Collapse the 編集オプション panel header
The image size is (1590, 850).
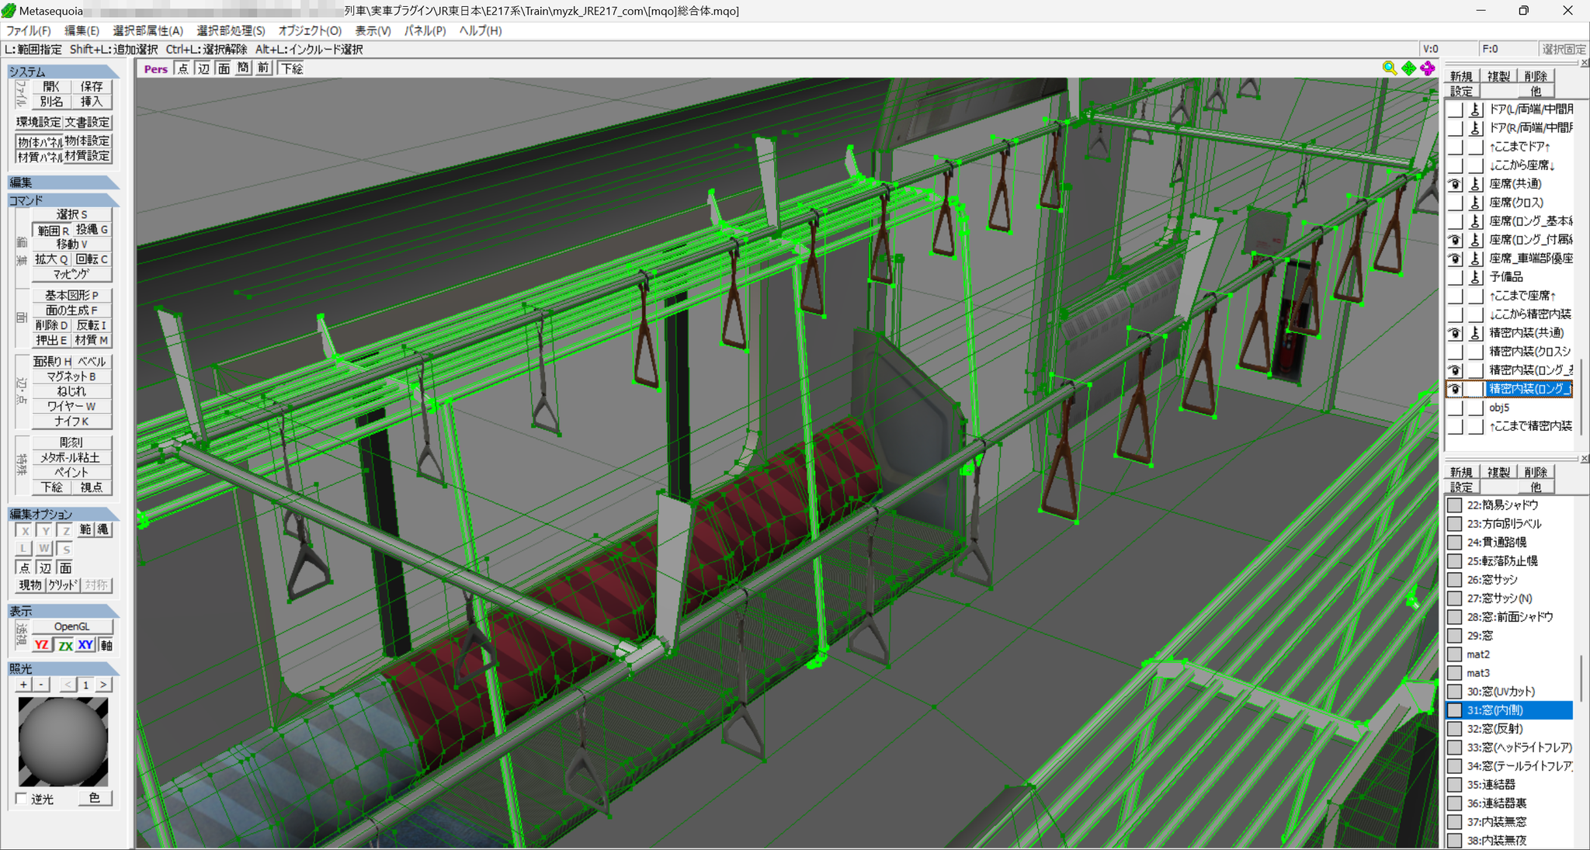64,514
